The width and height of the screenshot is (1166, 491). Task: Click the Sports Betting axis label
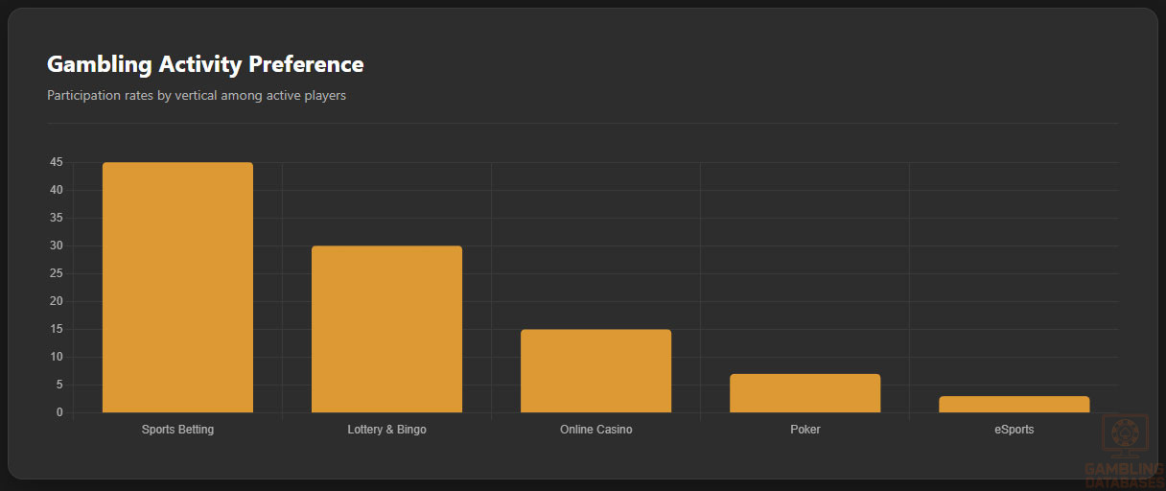[x=177, y=430]
